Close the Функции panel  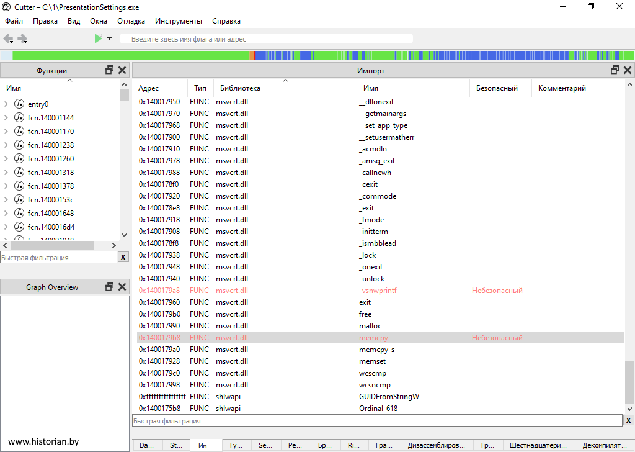122,70
